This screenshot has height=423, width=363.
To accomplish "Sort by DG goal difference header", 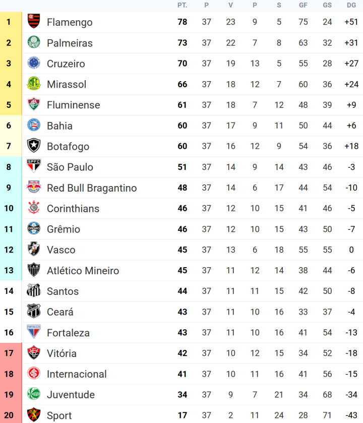I will tap(351, 5).
